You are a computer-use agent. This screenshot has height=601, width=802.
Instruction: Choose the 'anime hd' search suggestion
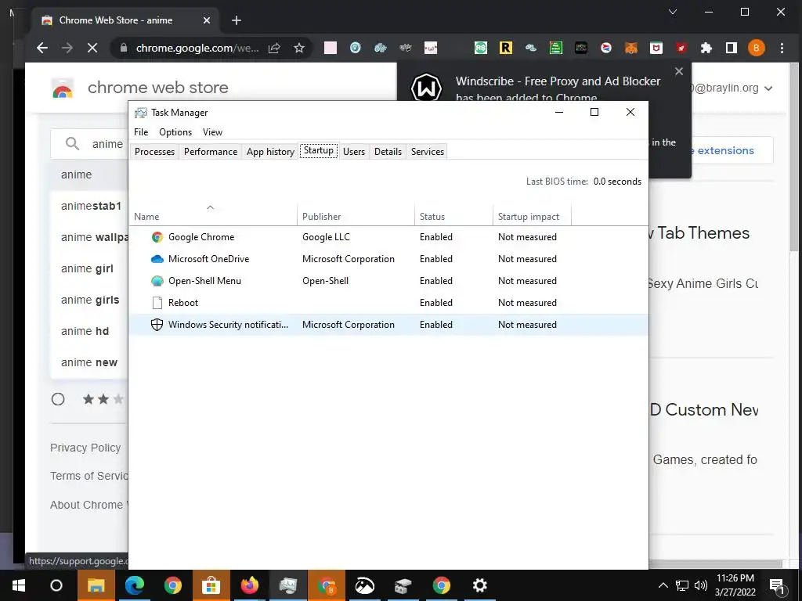tap(85, 331)
